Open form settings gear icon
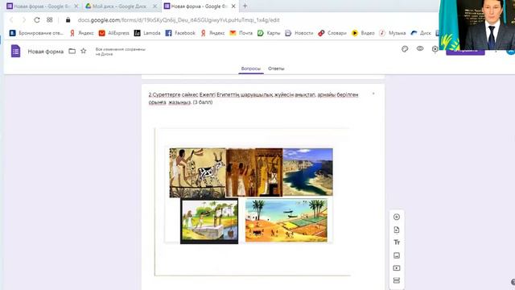515x290 pixels. (435, 49)
